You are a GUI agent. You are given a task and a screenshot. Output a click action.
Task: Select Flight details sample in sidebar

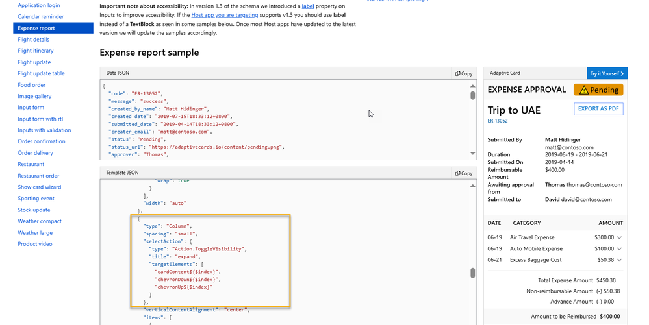click(x=34, y=40)
